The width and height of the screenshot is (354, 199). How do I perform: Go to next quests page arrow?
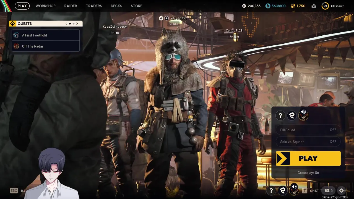tap(77, 23)
